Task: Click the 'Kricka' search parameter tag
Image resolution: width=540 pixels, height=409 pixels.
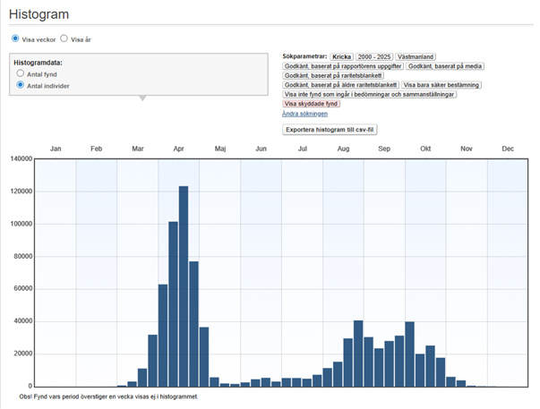Action: tap(342, 56)
